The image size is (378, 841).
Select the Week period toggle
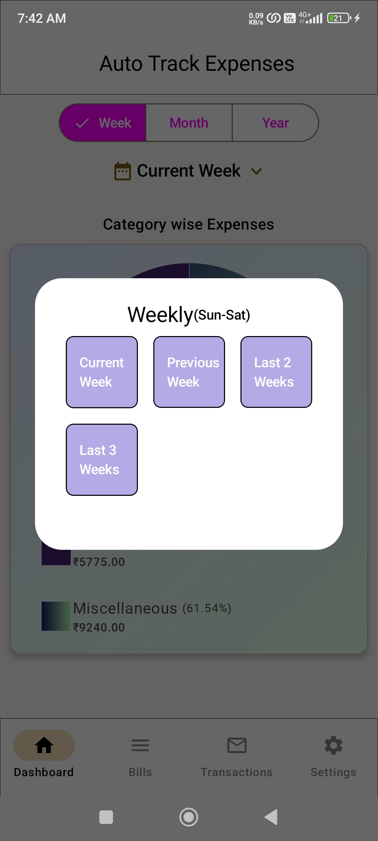103,123
